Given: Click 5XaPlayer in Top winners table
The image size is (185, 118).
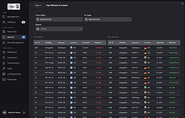Looking at the screenshot, I should (136, 48).
